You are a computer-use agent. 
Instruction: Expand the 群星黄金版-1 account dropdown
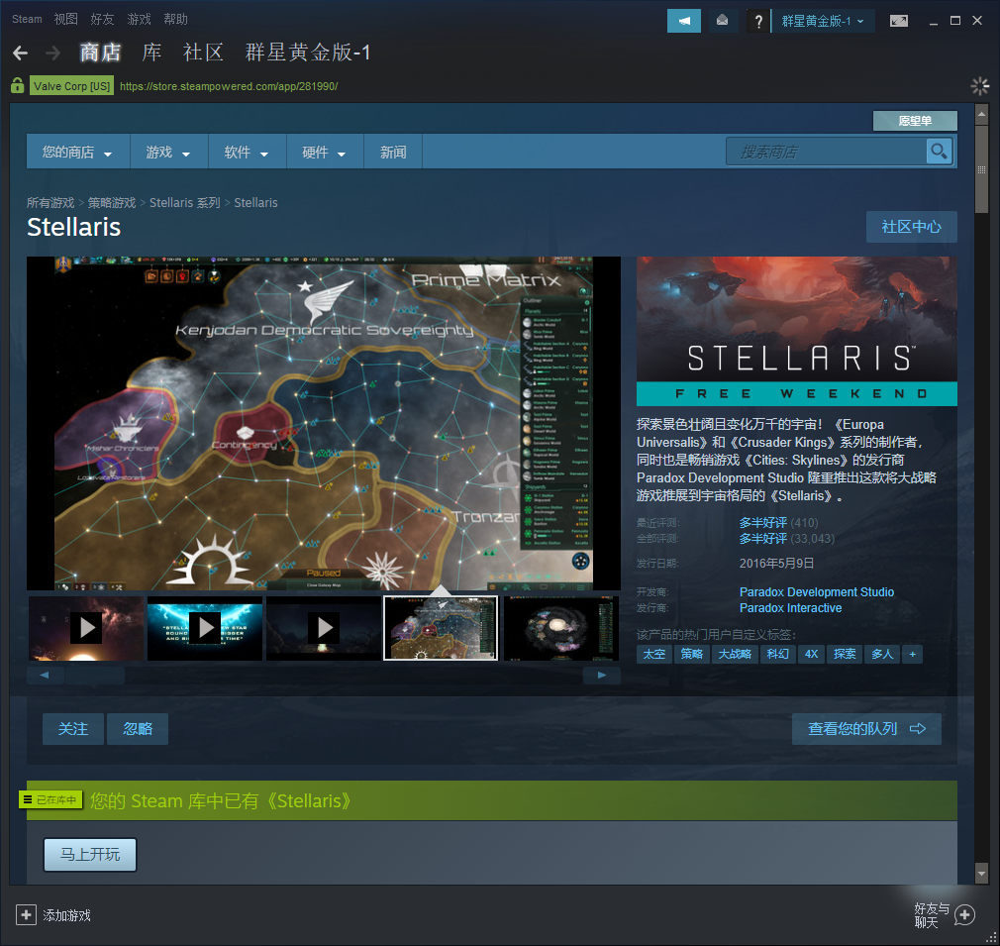(823, 21)
